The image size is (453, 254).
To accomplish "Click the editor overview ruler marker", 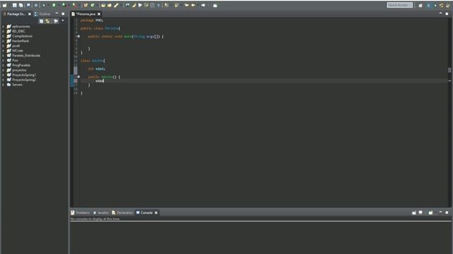I will [x=449, y=71].
